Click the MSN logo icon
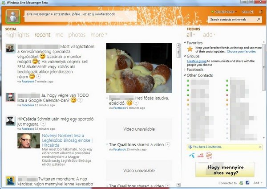The width and height of the screenshot is (267, 189). [x=201, y=156]
